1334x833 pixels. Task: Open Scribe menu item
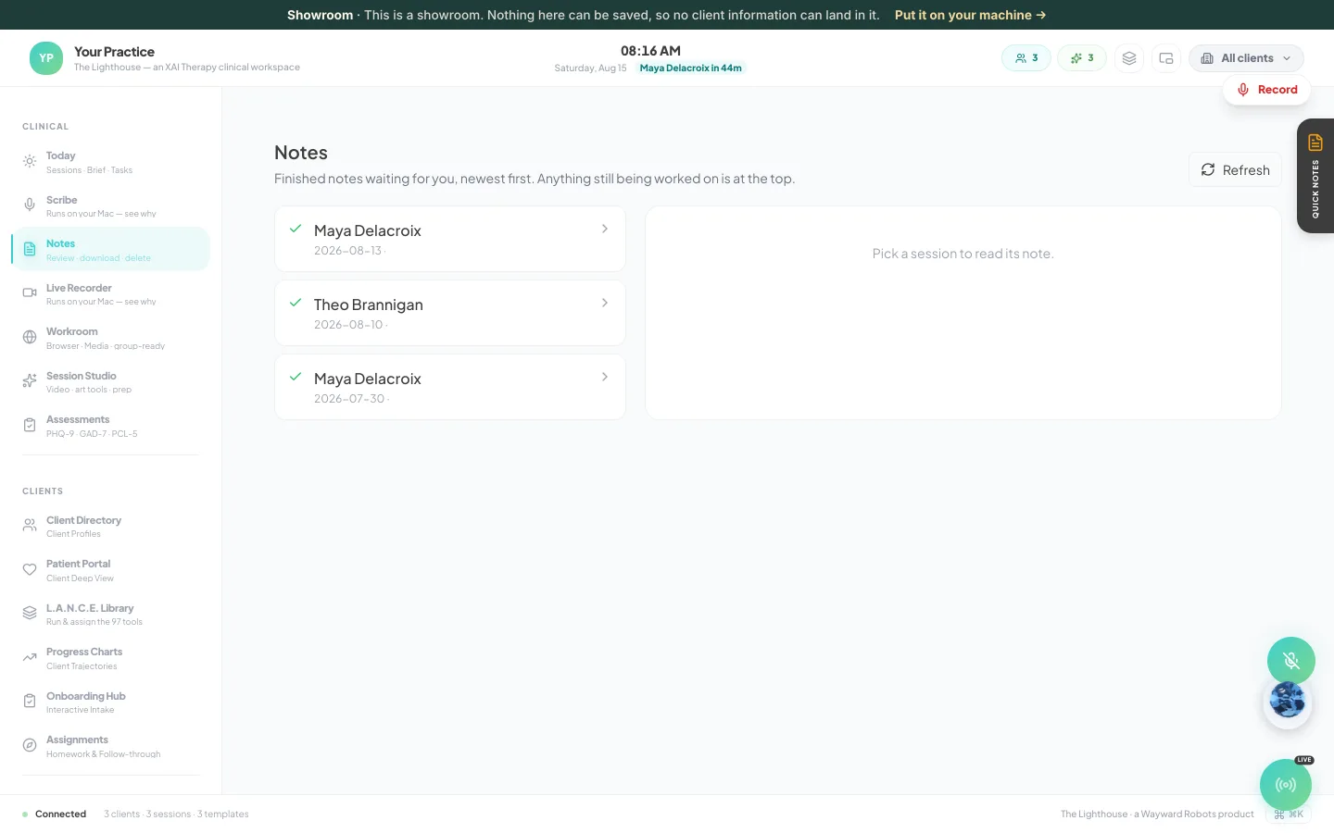click(111, 205)
